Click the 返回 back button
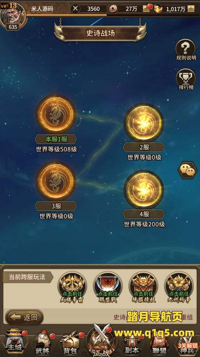The image size is (200, 357). tap(24, 317)
